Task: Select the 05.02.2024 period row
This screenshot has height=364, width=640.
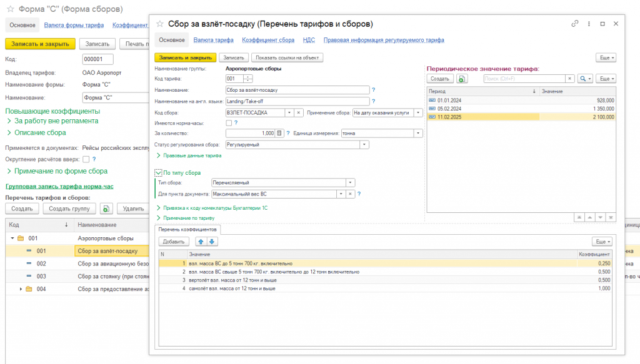Action: (521, 109)
